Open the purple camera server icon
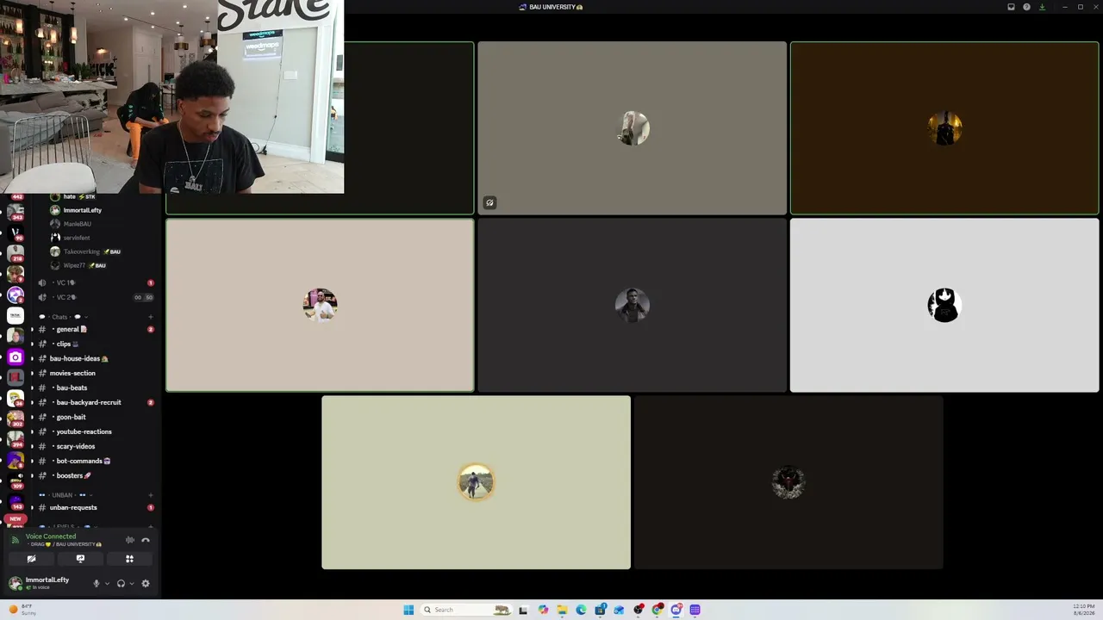The height and width of the screenshot is (620, 1103). point(16,356)
